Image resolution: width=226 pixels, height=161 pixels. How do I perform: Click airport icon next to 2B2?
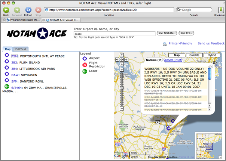7,61
